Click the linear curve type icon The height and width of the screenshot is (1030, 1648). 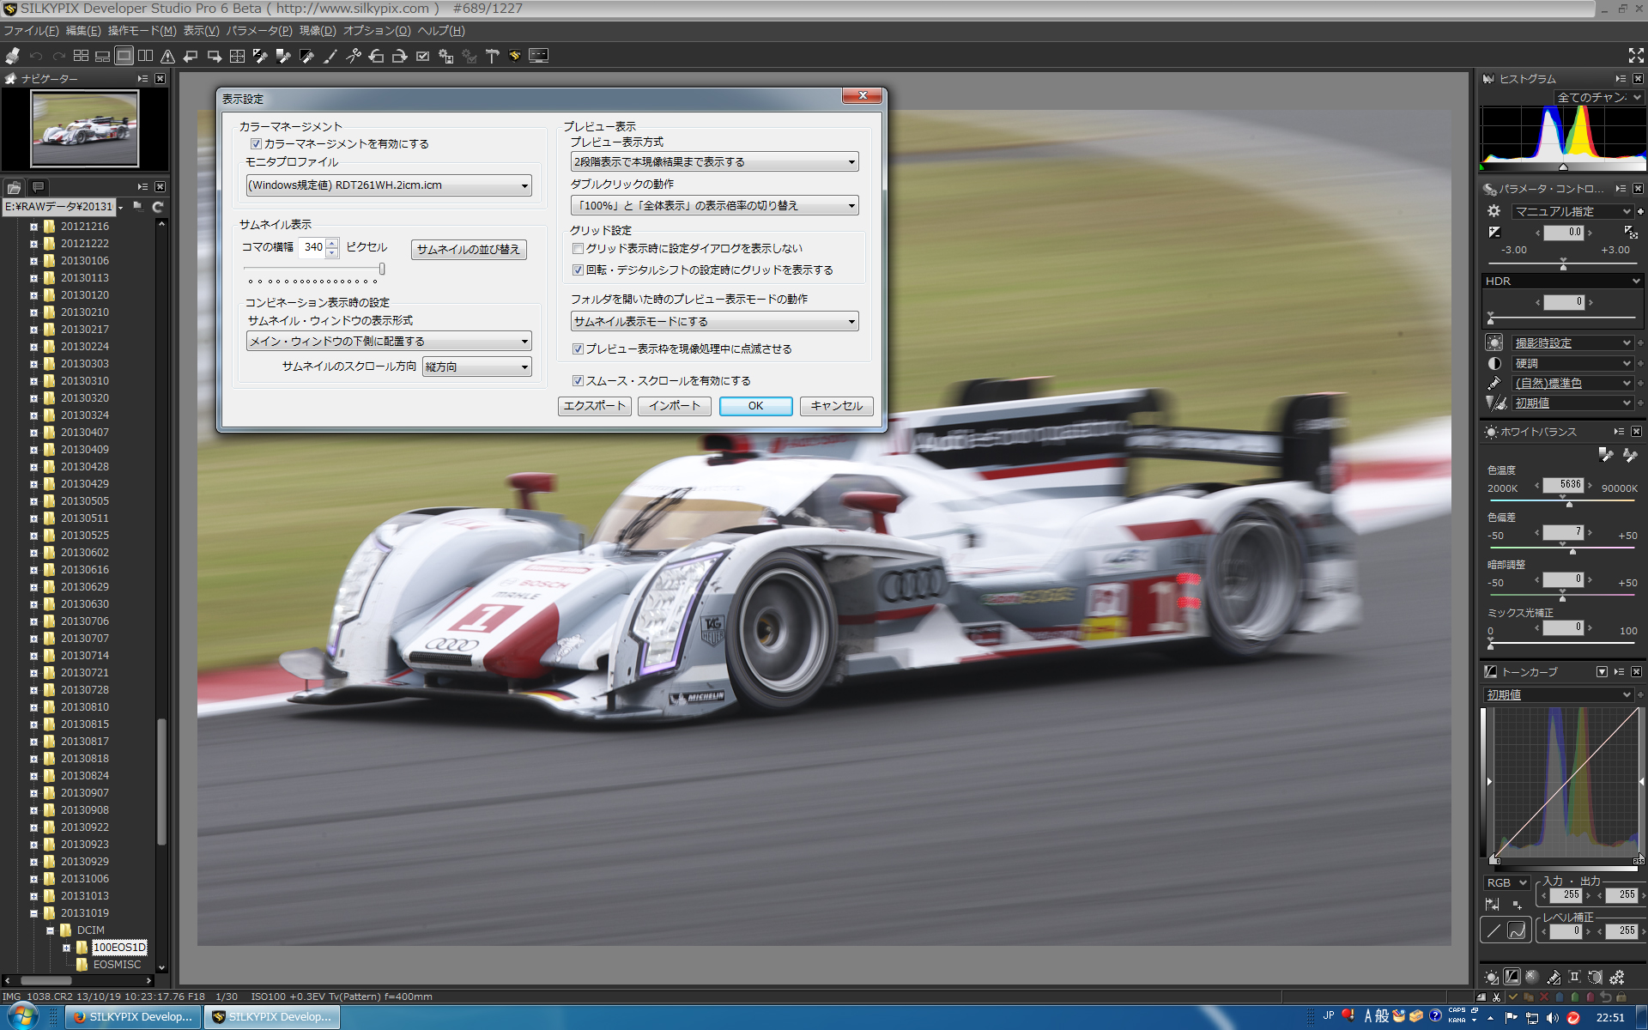[1493, 930]
